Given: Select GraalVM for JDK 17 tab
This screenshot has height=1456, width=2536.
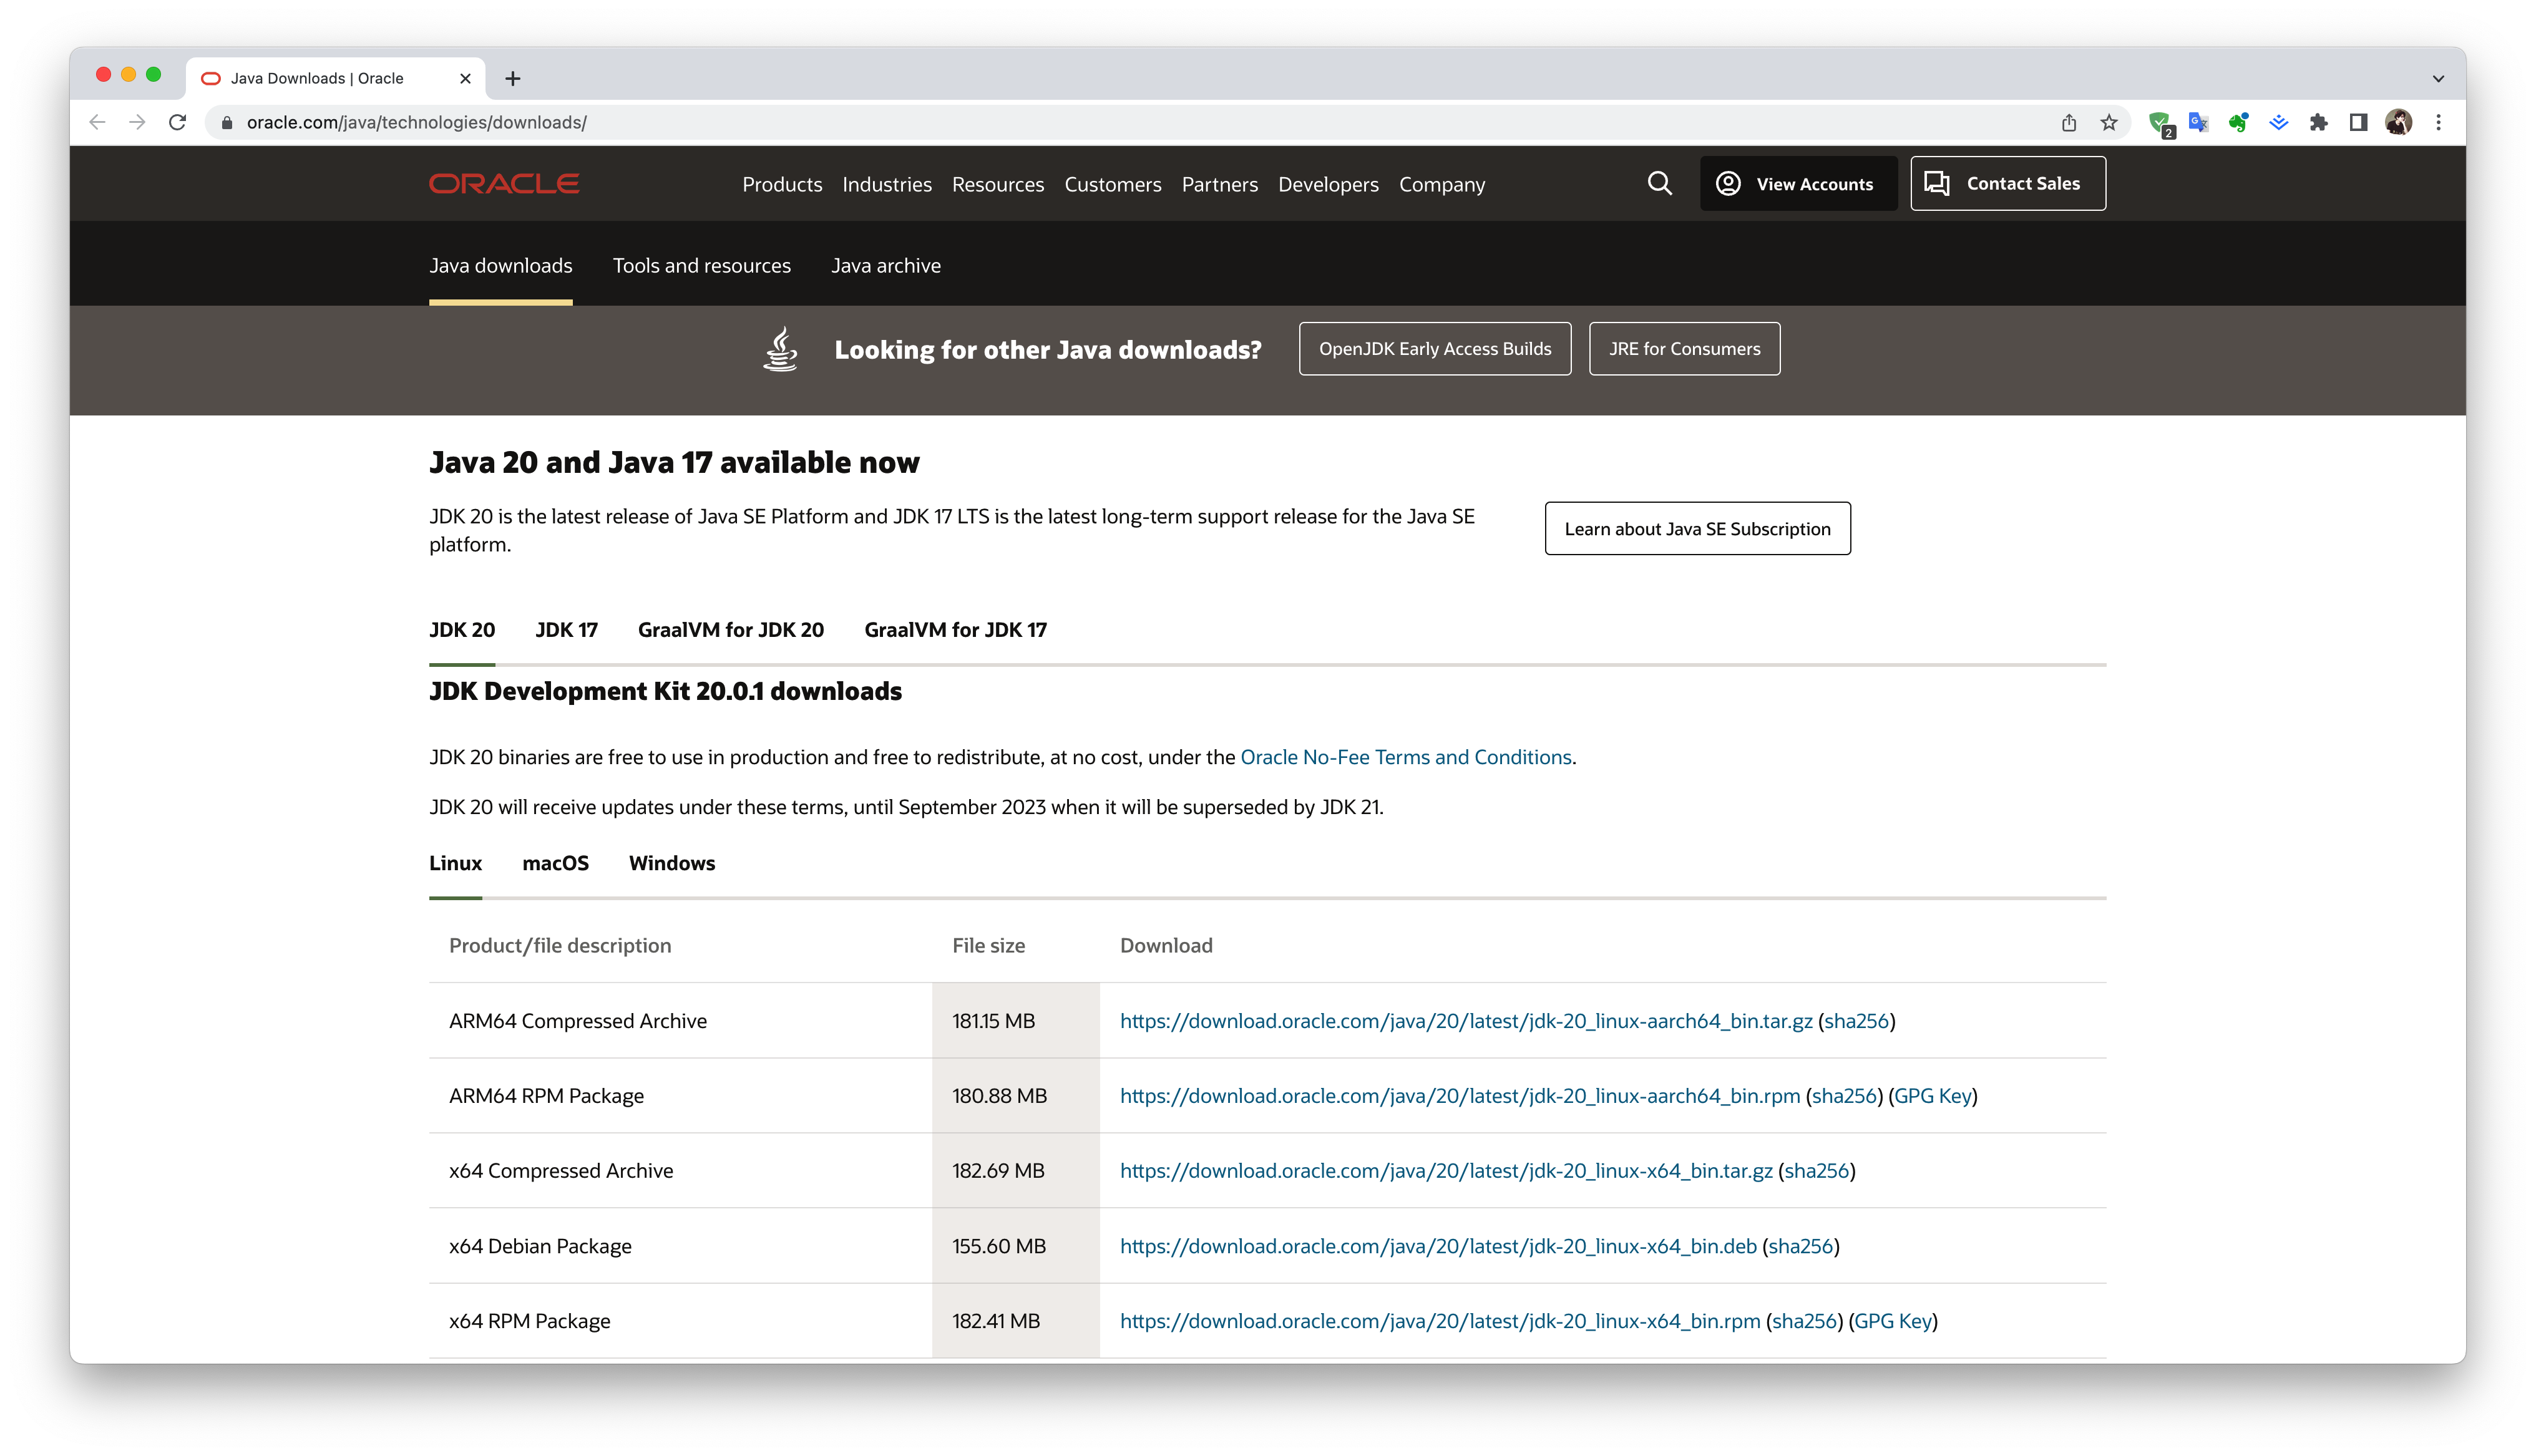Looking at the screenshot, I should 955,629.
